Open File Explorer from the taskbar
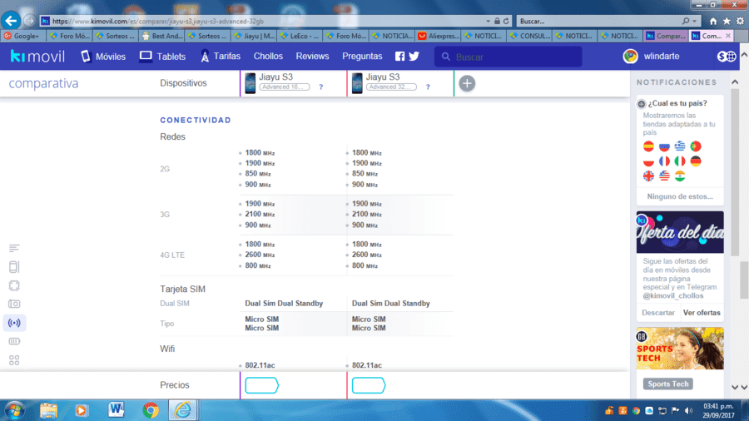 [49, 410]
